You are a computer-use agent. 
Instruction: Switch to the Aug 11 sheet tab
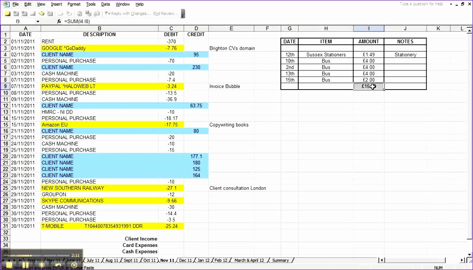click(112, 260)
